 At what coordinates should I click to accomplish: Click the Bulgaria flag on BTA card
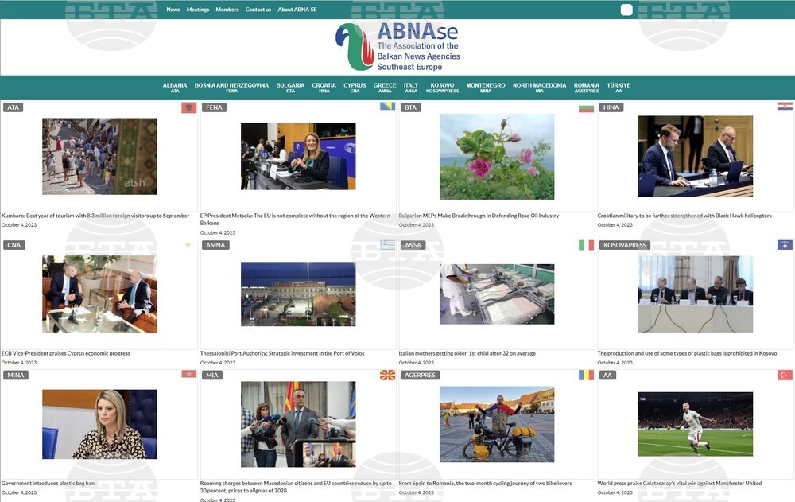click(586, 107)
